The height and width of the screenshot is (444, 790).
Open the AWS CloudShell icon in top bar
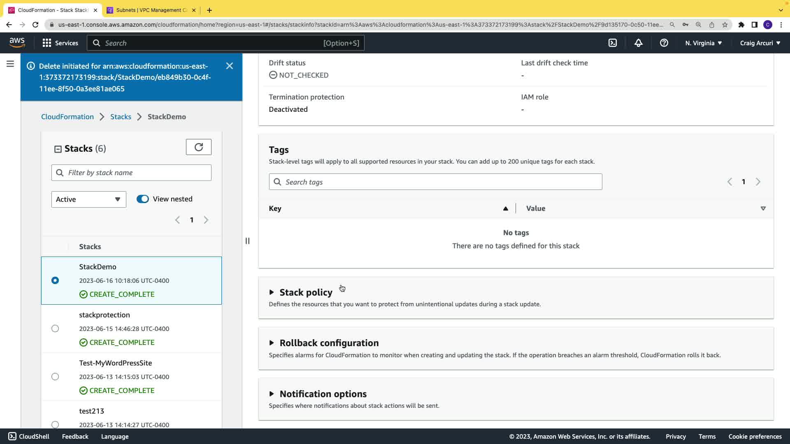613,43
